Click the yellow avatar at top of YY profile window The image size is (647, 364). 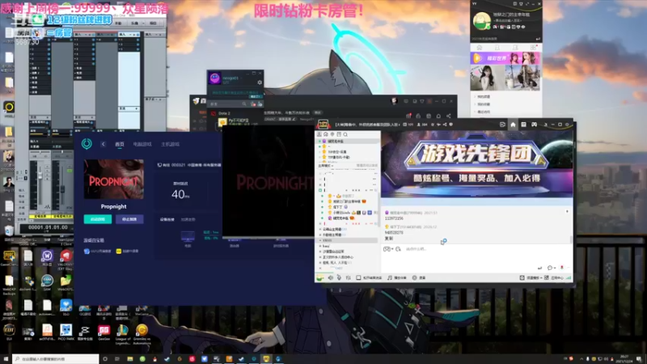(x=481, y=21)
